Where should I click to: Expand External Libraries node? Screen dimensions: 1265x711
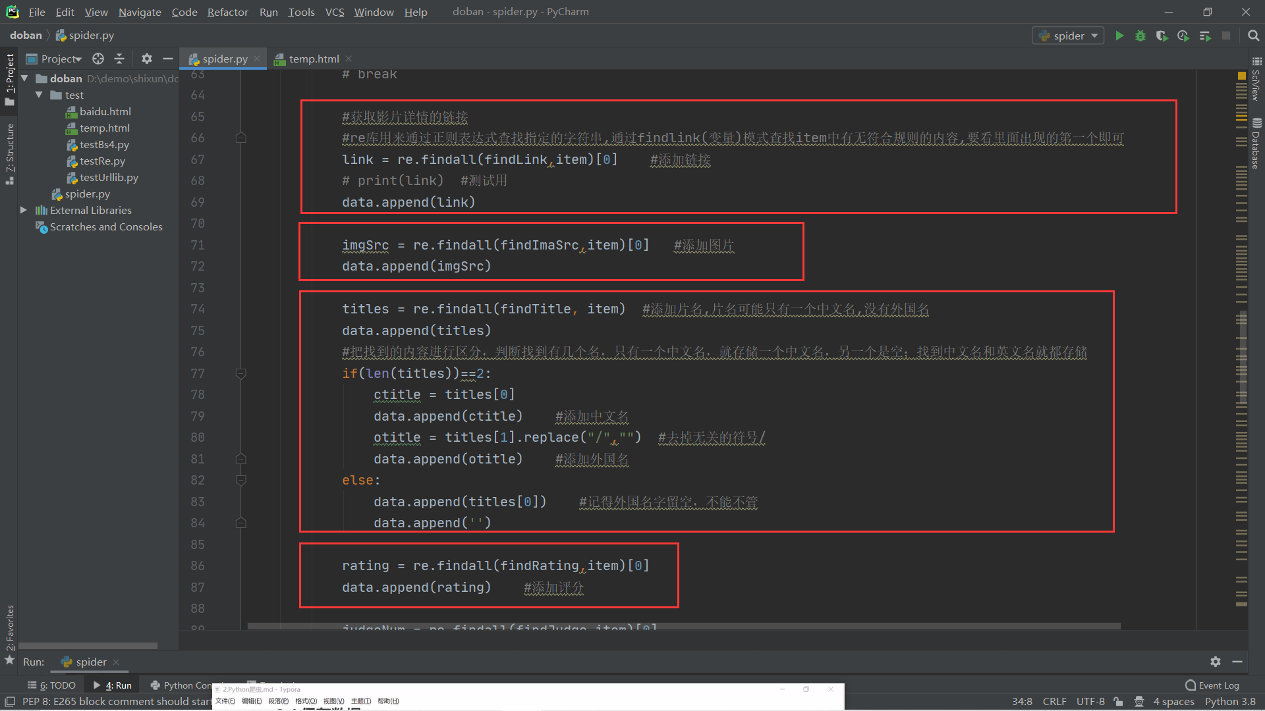24,210
